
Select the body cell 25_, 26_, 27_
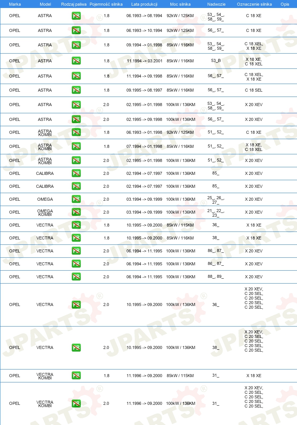click(x=216, y=200)
